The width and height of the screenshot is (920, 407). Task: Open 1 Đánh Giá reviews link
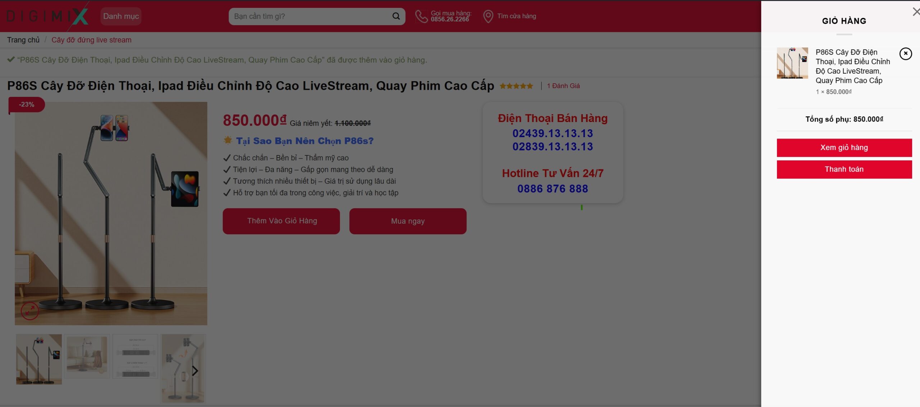coord(563,86)
